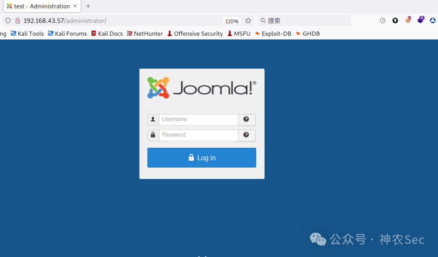Open the Offensive Security bookmark
The width and height of the screenshot is (438, 257).
click(195, 34)
